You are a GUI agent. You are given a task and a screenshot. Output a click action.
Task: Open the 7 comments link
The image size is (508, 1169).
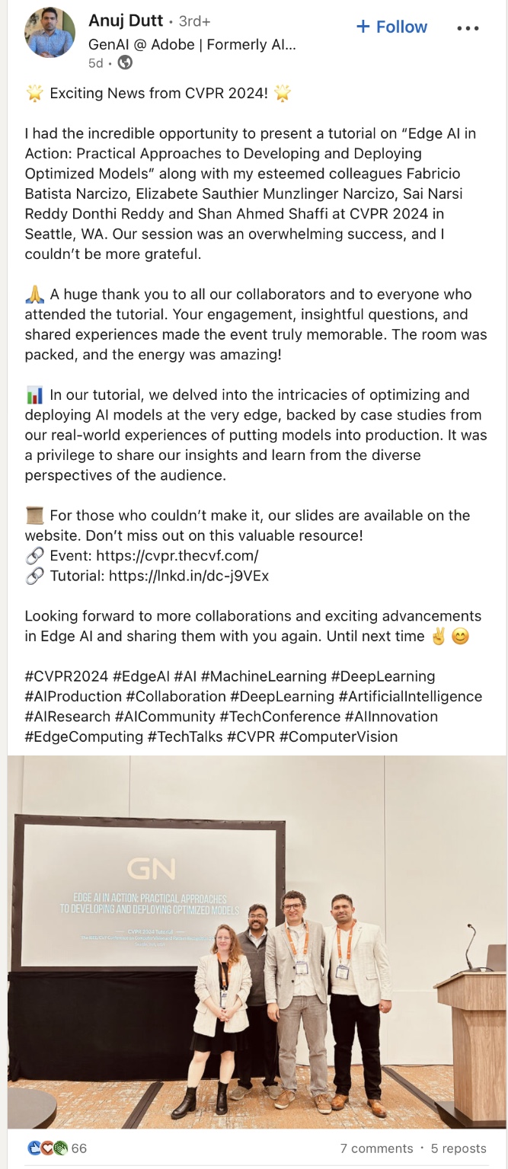[376, 1148]
